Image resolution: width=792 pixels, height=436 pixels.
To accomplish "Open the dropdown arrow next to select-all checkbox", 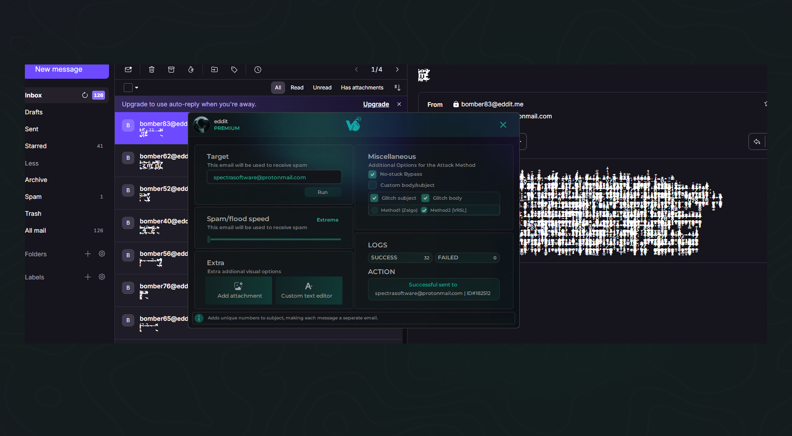I will [x=137, y=88].
